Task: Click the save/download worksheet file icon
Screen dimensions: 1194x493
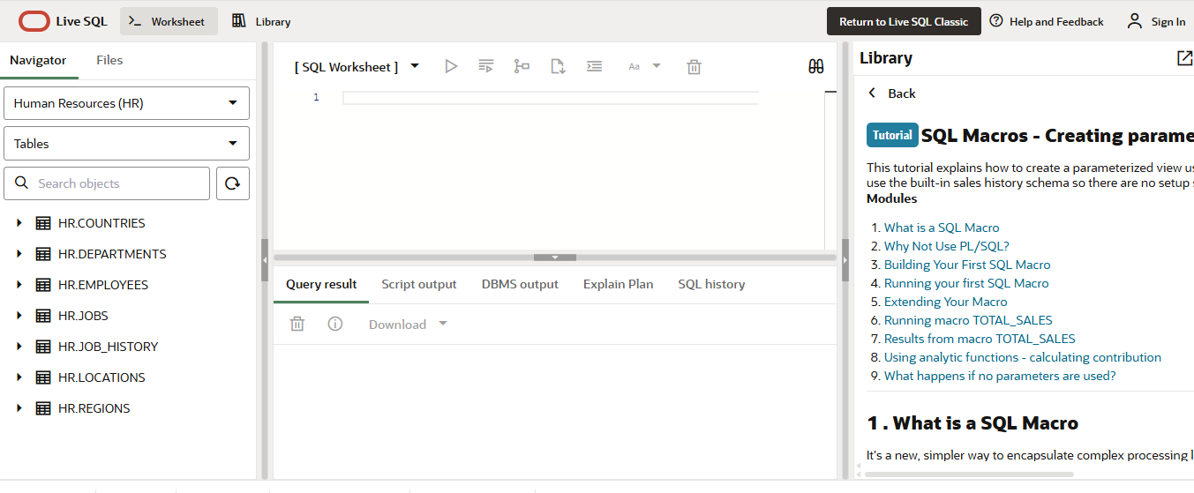Action: 558,66
